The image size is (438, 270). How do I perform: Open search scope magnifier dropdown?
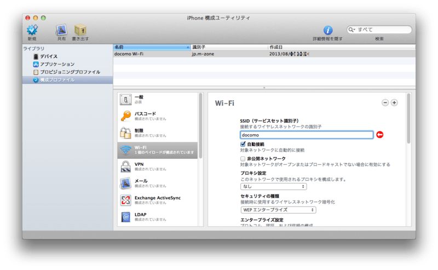pos(351,30)
